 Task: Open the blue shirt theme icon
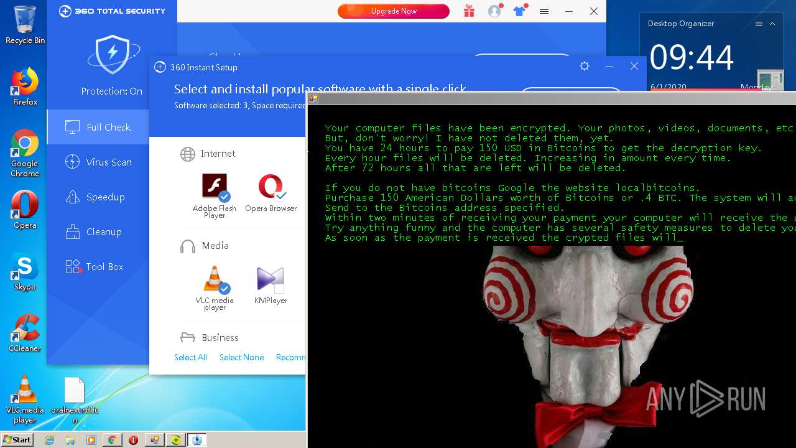coord(519,11)
